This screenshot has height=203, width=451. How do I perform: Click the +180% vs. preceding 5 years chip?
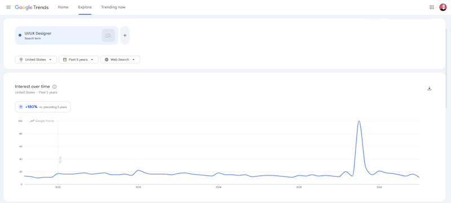[x=43, y=107]
